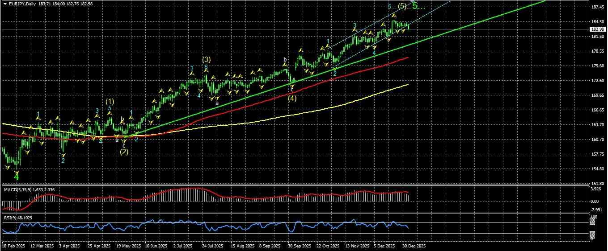
Task: Click the 163.70 price axis label
Action: [598, 125]
